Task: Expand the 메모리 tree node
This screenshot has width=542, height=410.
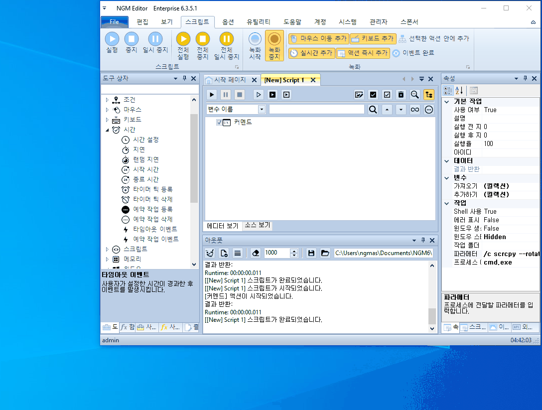Action: 107,259
